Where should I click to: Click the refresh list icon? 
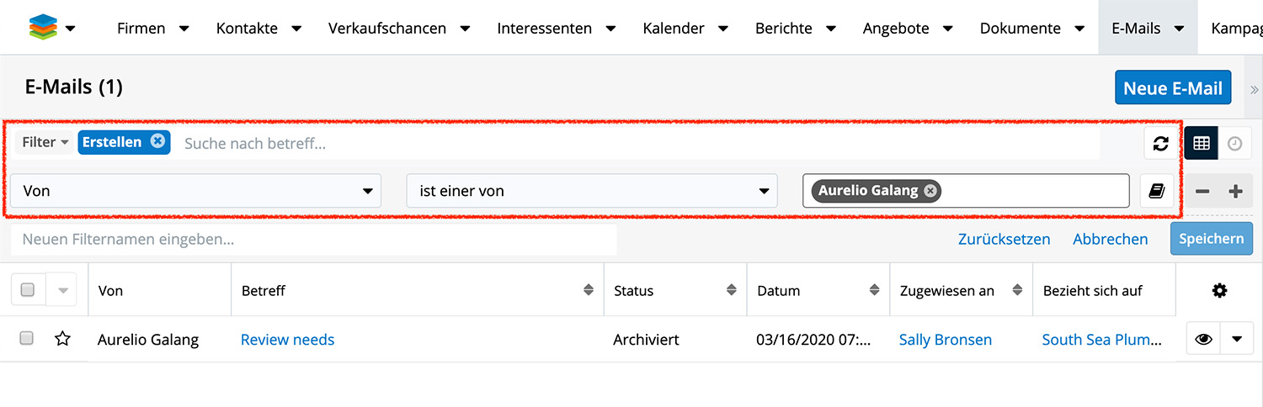tap(1160, 144)
